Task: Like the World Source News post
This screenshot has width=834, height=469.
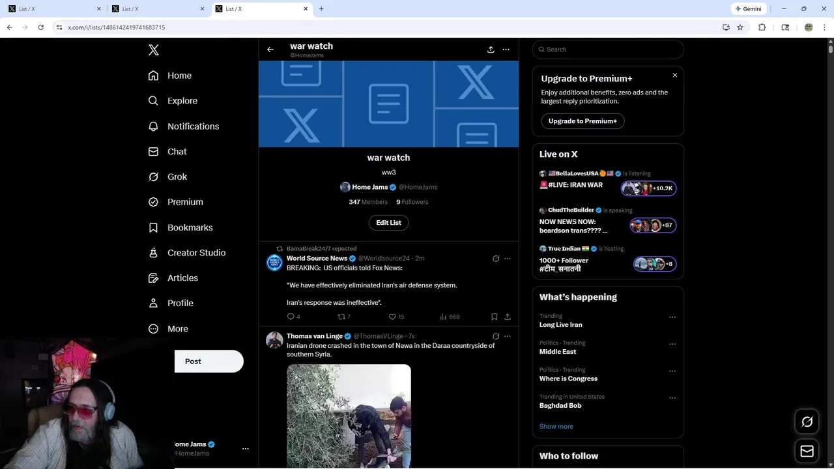Action: [x=396, y=317]
